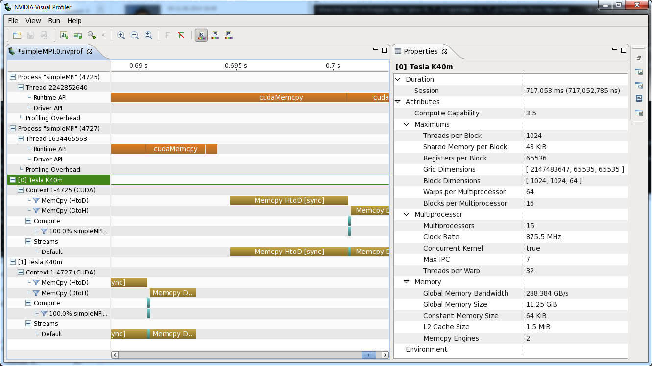Maximize the timeline view panel

click(385, 50)
